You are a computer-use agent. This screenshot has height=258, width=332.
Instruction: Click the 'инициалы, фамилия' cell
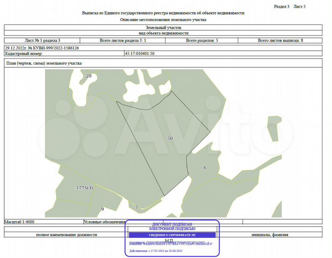tap(270, 235)
